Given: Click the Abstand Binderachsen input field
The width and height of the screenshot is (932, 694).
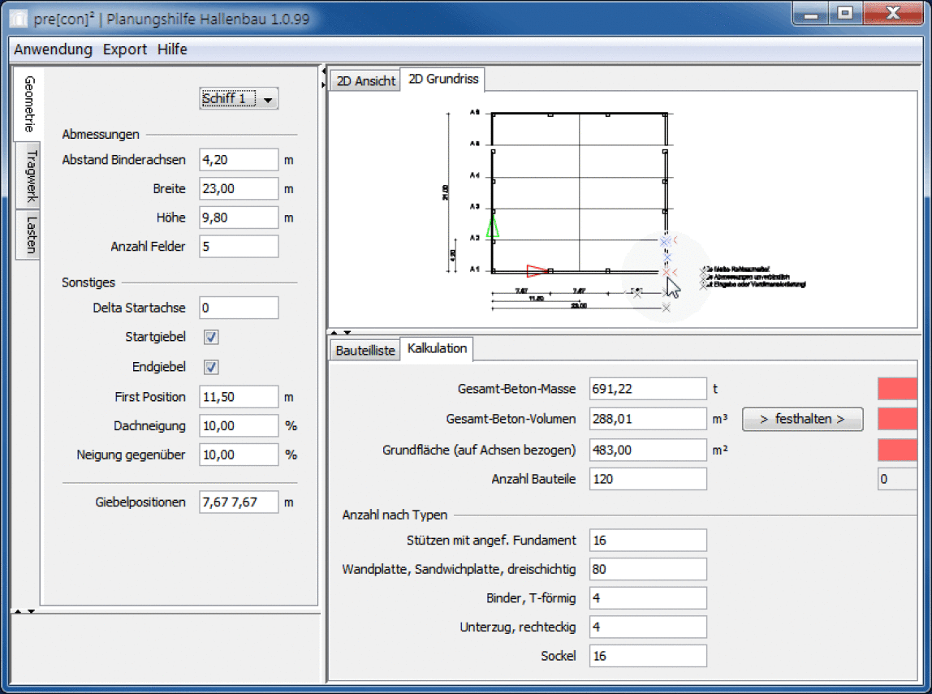Looking at the screenshot, I should (239, 160).
